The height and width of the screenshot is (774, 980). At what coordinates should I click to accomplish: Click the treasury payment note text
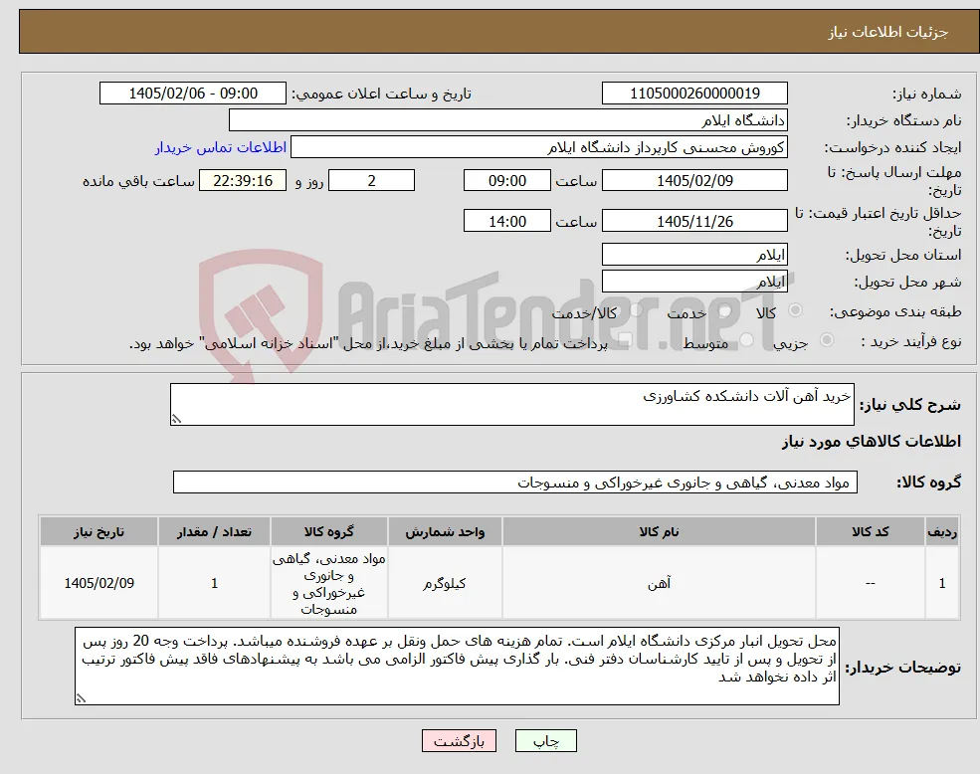pyautogui.click(x=368, y=343)
